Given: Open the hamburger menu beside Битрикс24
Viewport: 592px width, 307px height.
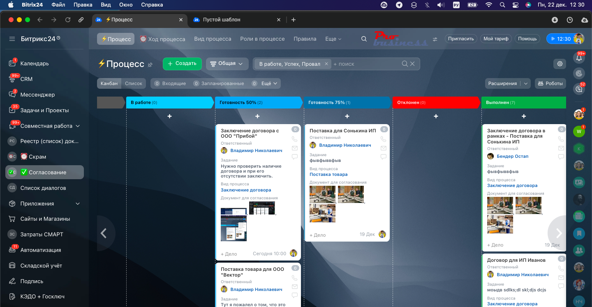Looking at the screenshot, I should [x=12, y=39].
